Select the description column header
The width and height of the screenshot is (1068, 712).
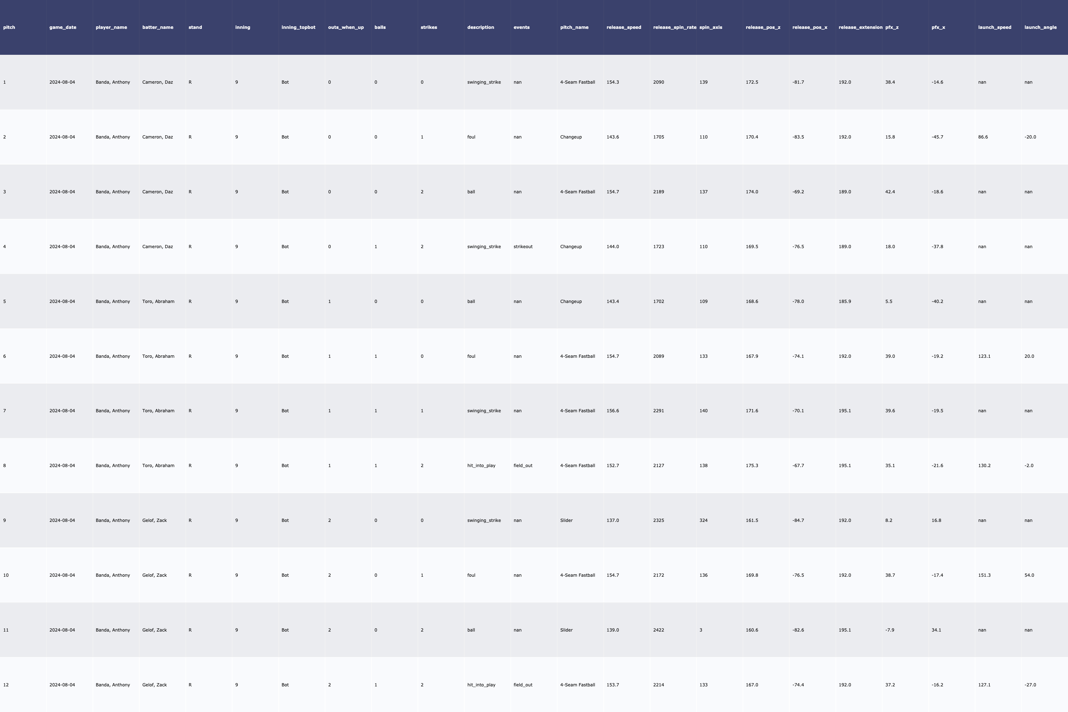[480, 27]
